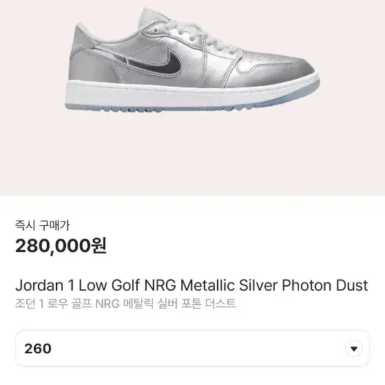Select the words Photon Dust in the title
The width and height of the screenshot is (385, 385).
(325, 285)
